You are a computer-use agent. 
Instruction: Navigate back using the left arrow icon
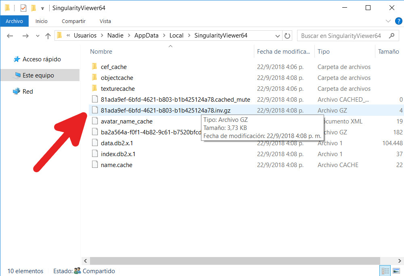tap(10, 36)
